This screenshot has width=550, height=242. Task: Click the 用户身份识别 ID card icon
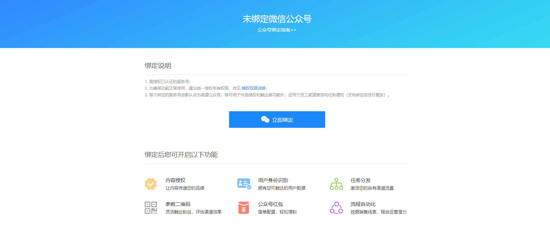click(244, 184)
